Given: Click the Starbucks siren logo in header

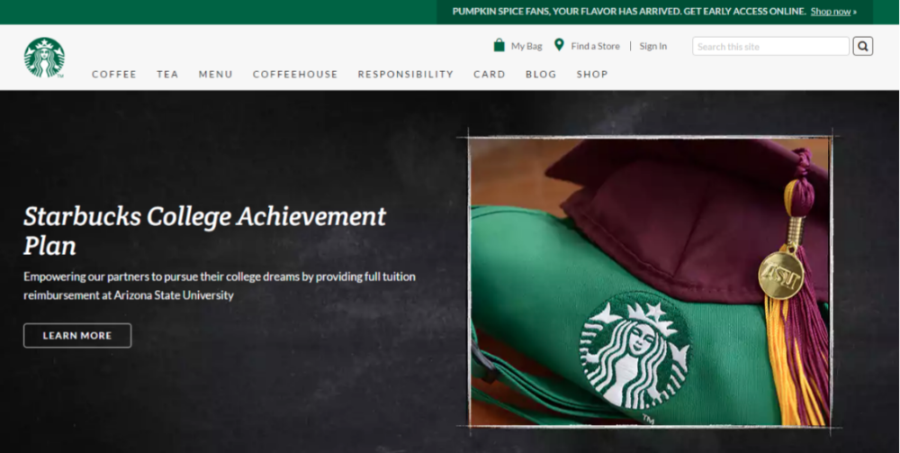Looking at the screenshot, I should pyautogui.click(x=44, y=57).
